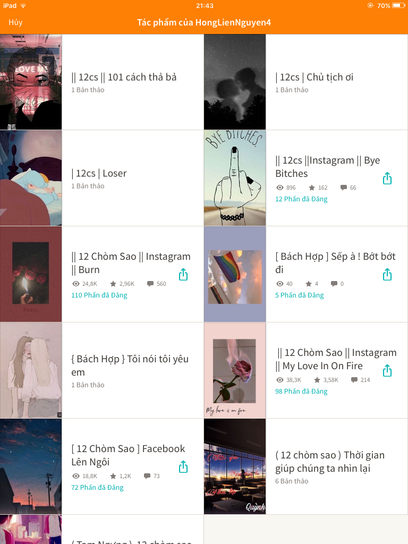Open the Chủ tịch ơi kissing silhouette cover
Viewport: 408px width, 544px height.
point(235,82)
